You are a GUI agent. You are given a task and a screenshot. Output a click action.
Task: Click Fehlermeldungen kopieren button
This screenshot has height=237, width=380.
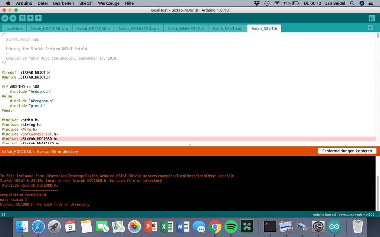click(x=347, y=151)
